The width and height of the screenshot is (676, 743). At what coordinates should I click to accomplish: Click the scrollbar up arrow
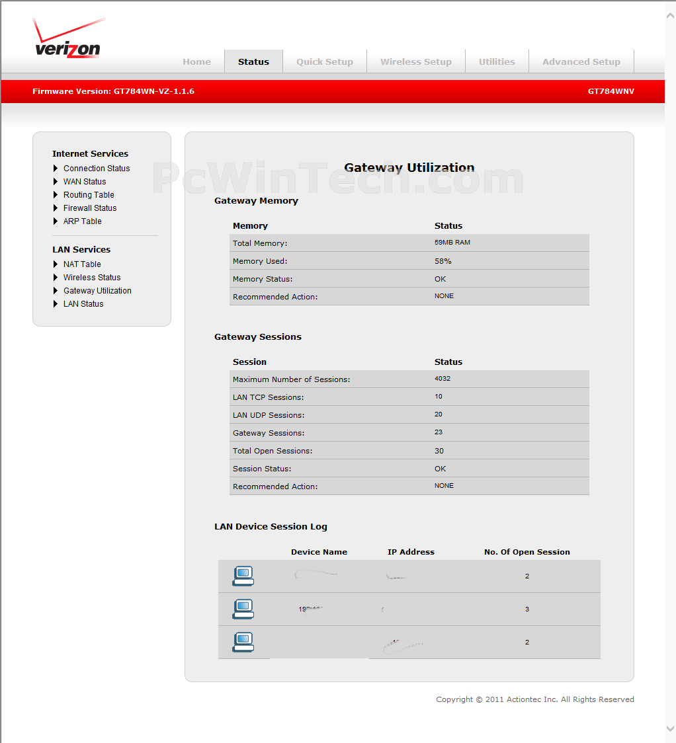pos(670,16)
